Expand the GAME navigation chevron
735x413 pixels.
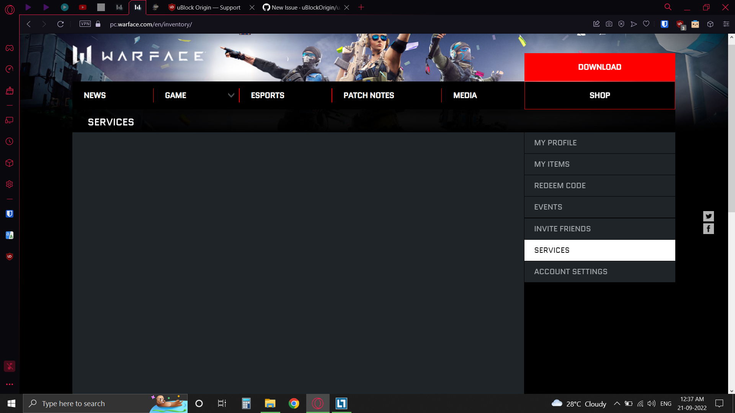click(x=231, y=95)
